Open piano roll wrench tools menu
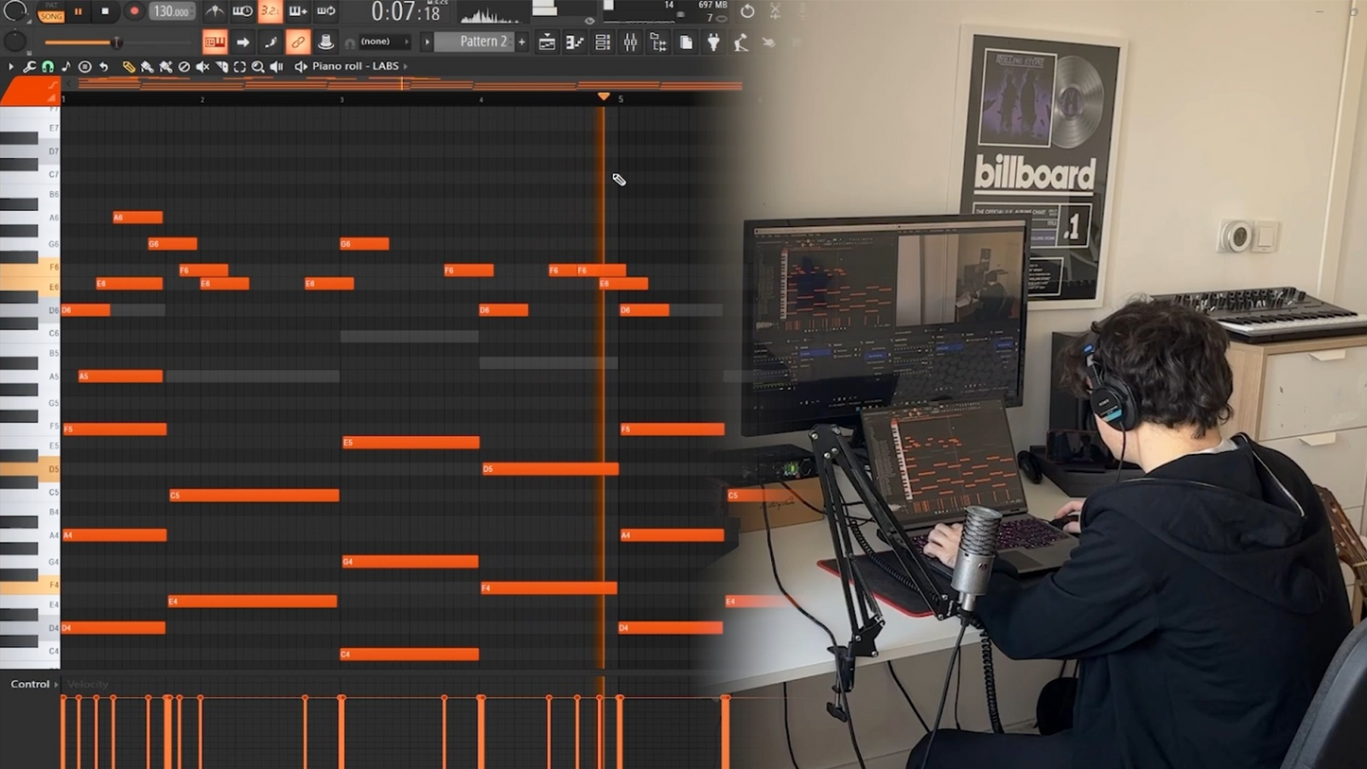 click(x=29, y=67)
